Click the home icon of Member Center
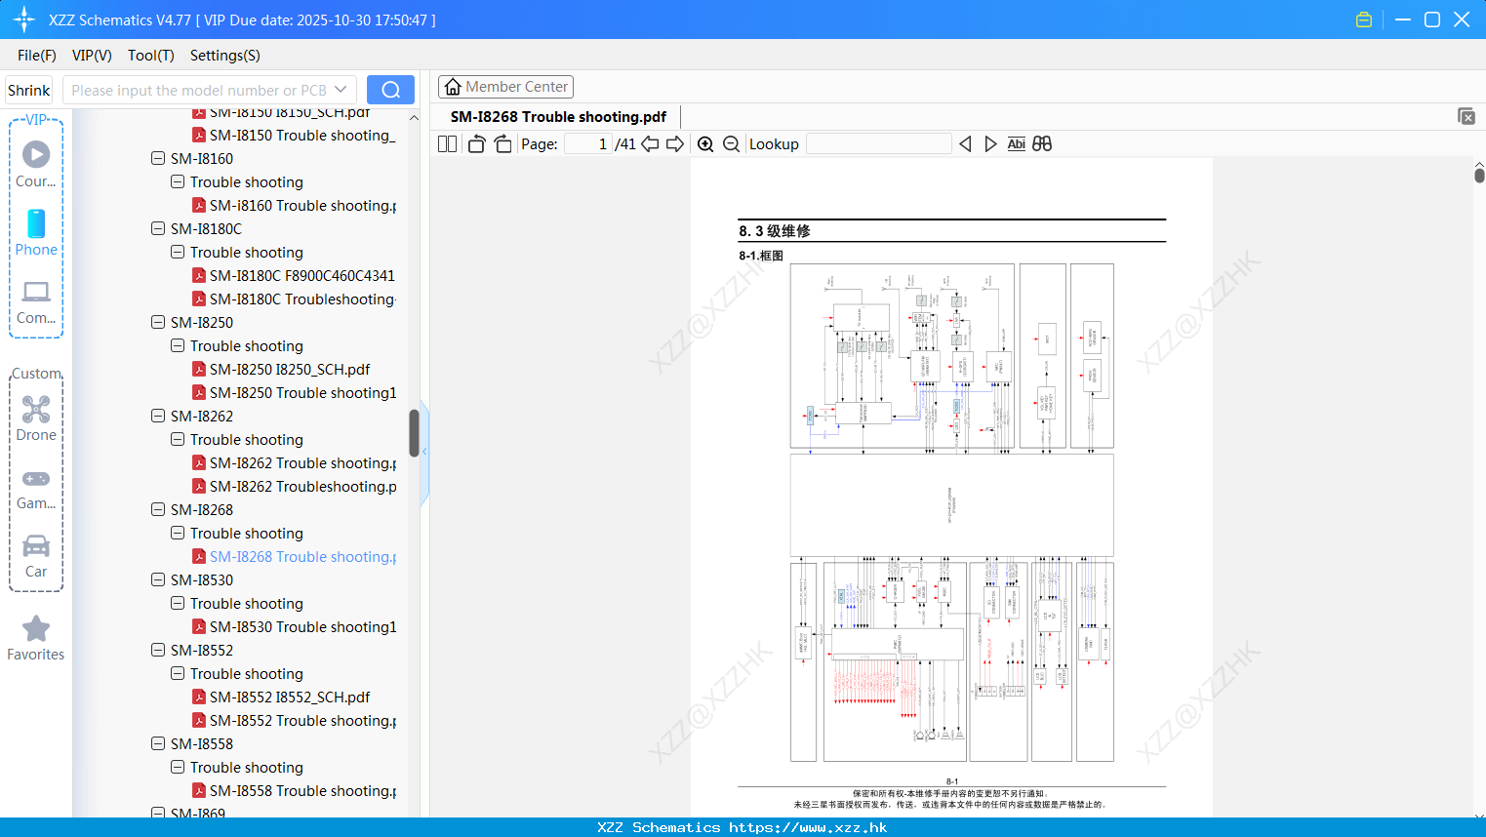This screenshot has height=837, width=1486. [x=453, y=87]
